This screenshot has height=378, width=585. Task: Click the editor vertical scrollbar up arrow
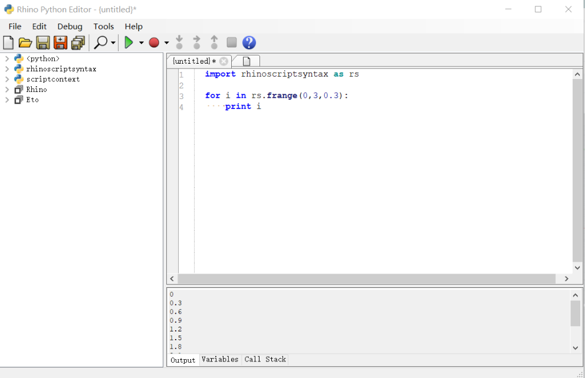click(577, 74)
